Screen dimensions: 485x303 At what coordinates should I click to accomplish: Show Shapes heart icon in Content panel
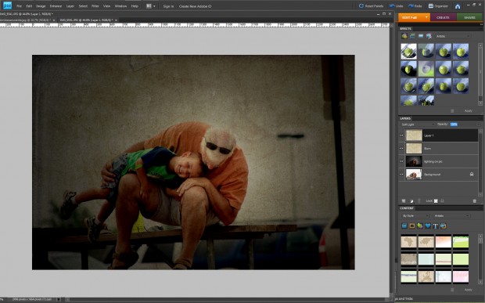427,226
